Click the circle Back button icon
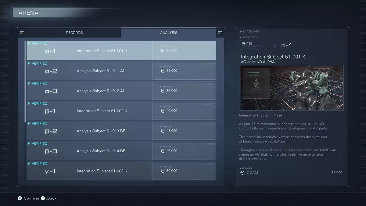Screen dimensions: 366x206 43,198
